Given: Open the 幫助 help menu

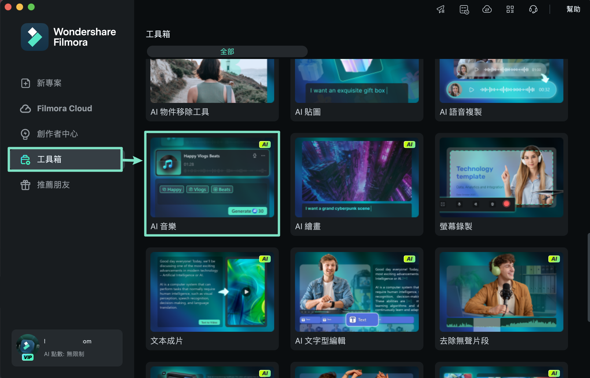Looking at the screenshot, I should coord(573,9).
